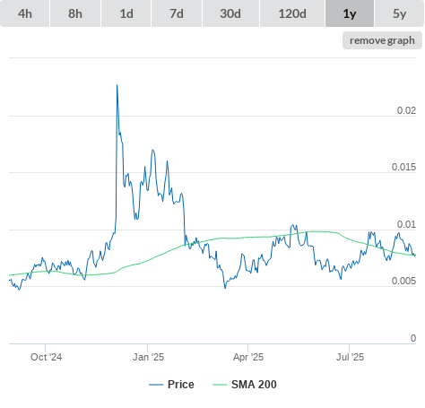Switch to the 8h time range
Image resolution: width=425 pixels, height=408 pixels.
tap(75, 13)
